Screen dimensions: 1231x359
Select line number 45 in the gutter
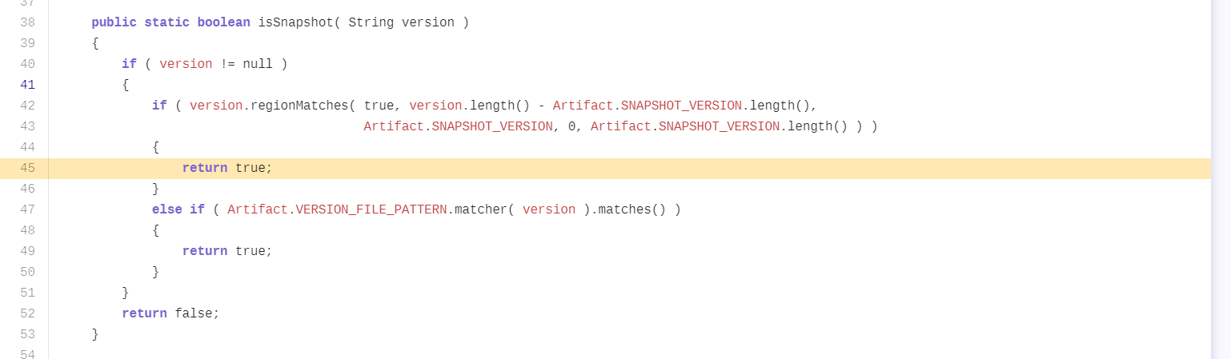27,168
